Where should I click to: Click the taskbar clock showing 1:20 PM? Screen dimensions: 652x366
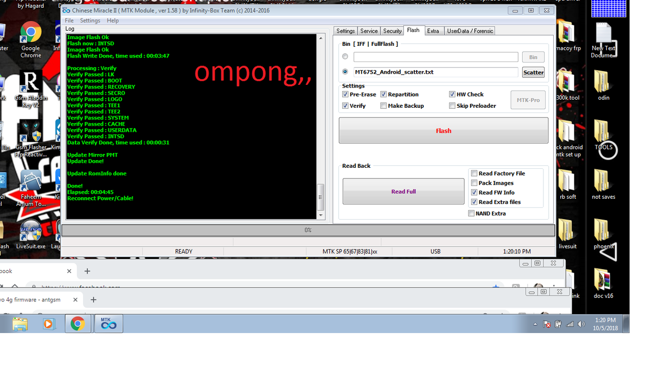coord(605,324)
